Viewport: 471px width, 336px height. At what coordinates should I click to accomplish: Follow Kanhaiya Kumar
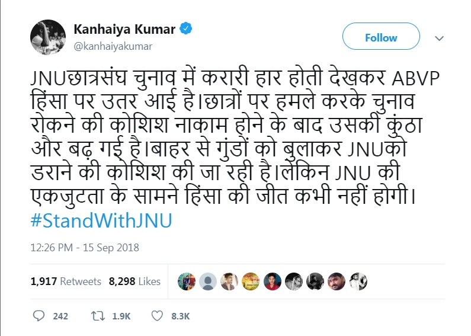[380, 38]
